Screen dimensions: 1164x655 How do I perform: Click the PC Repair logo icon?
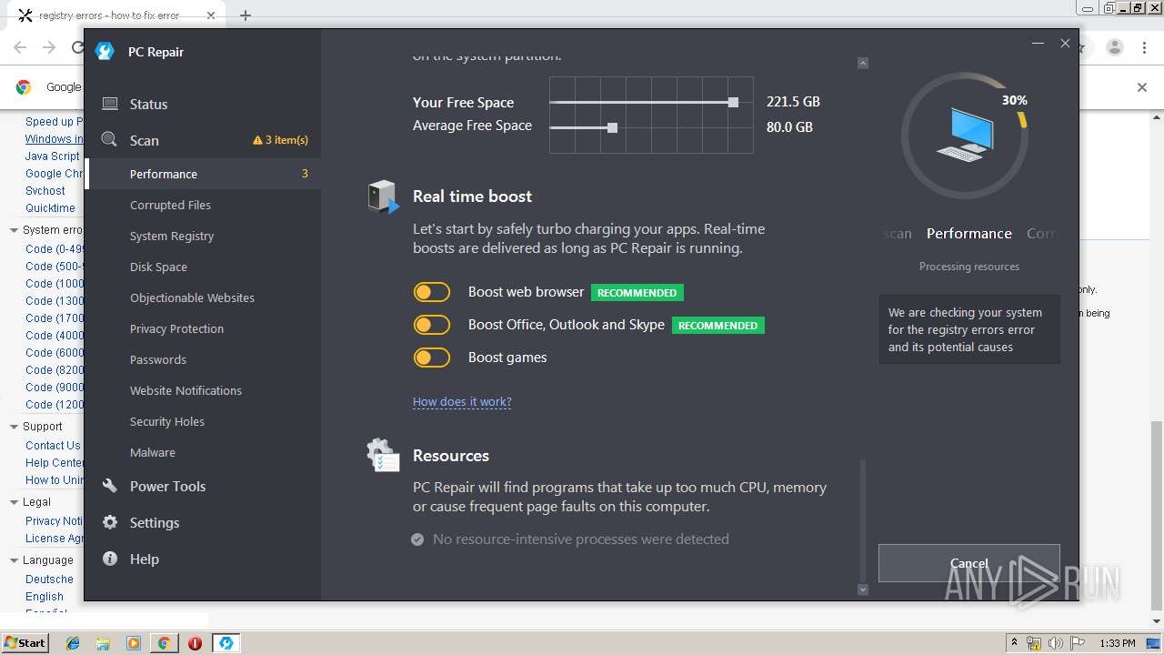pyautogui.click(x=105, y=52)
